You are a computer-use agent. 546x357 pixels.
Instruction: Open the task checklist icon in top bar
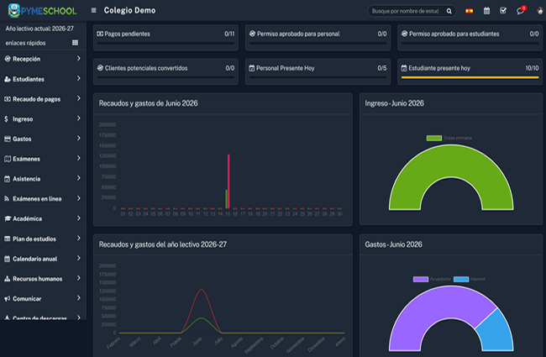tap(503, 11)
